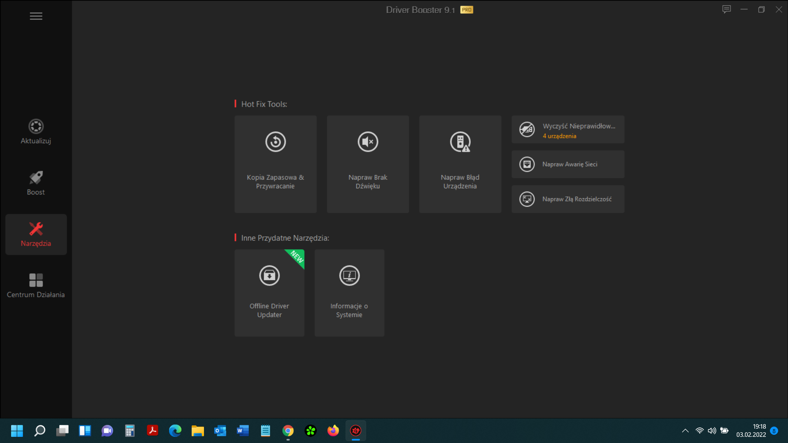Open Kopia Zapasowa & Przywracanie tool

[x=275, y=164]
